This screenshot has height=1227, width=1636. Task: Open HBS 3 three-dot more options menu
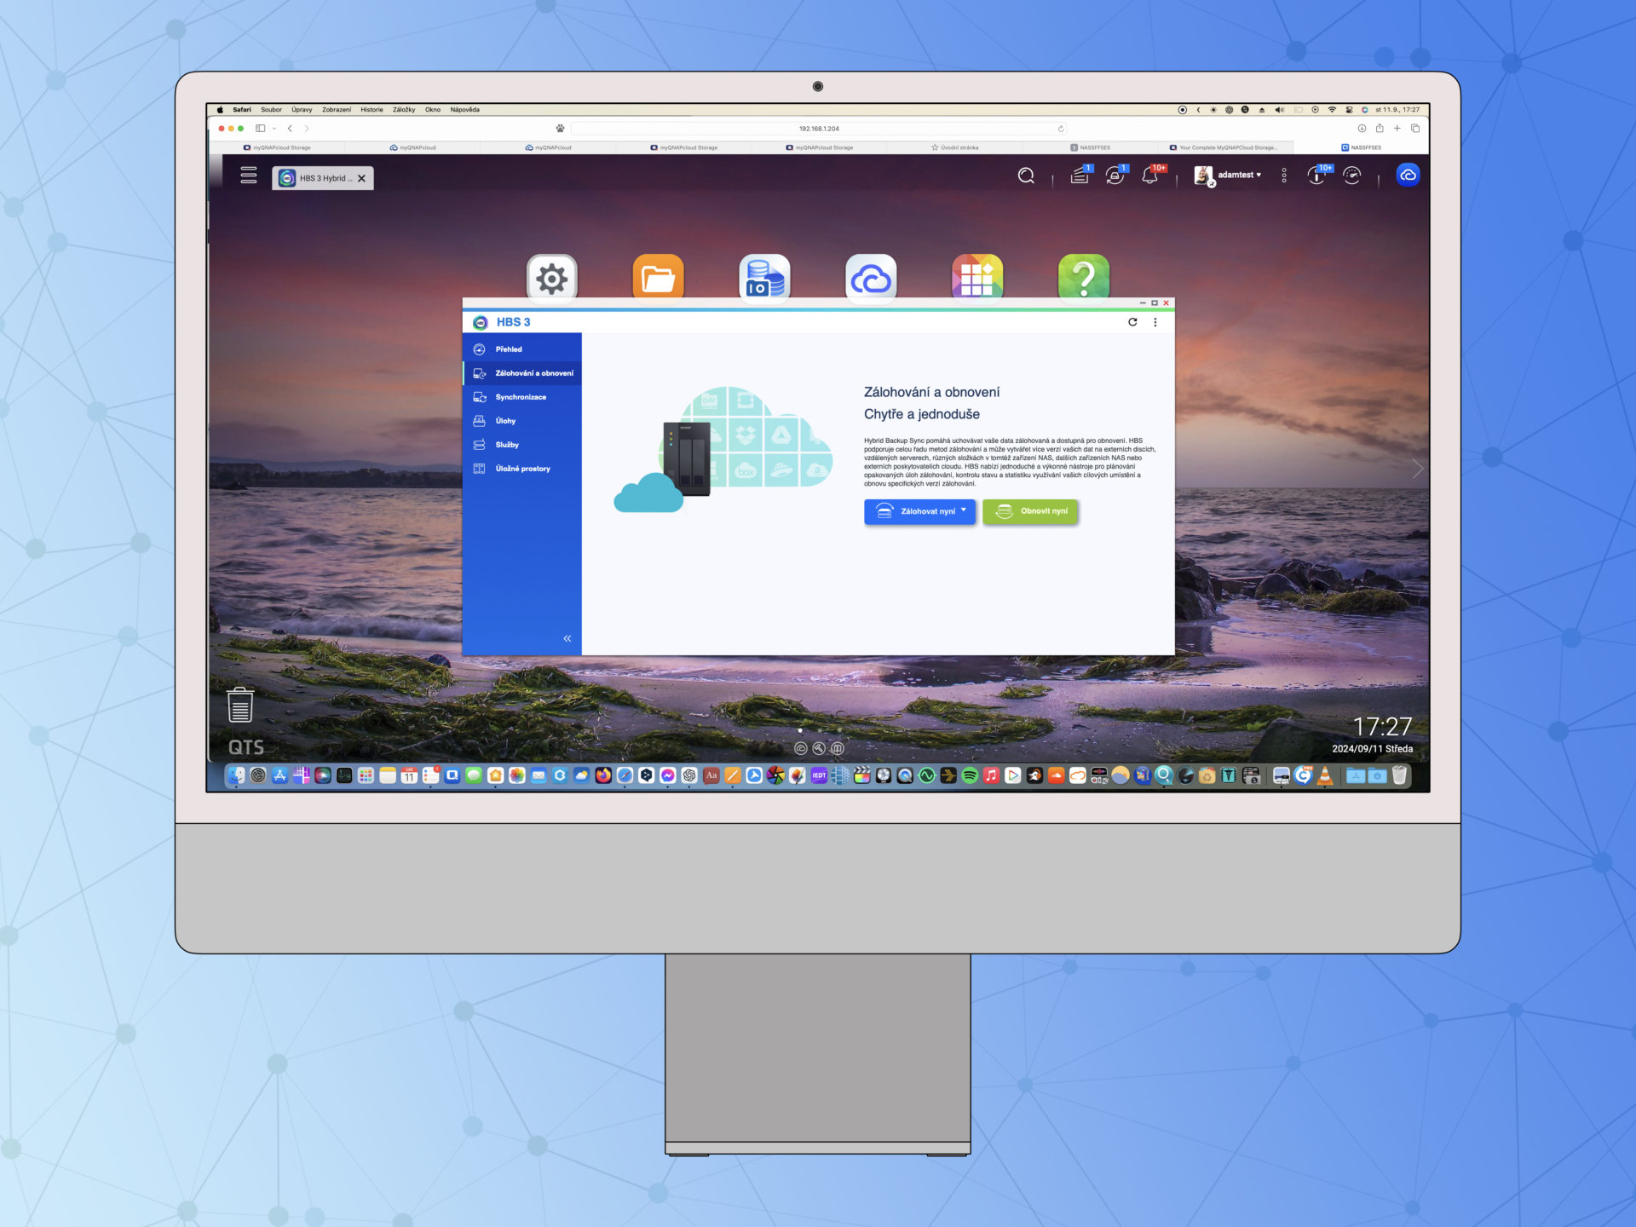click(x=1155, y=322)
